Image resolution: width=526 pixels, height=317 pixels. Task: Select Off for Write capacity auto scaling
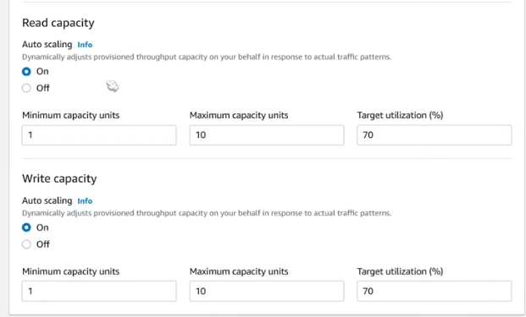pyautogui.click(x=26, y=244)
